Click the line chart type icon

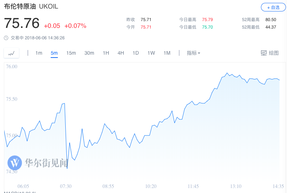coord(11,53)
